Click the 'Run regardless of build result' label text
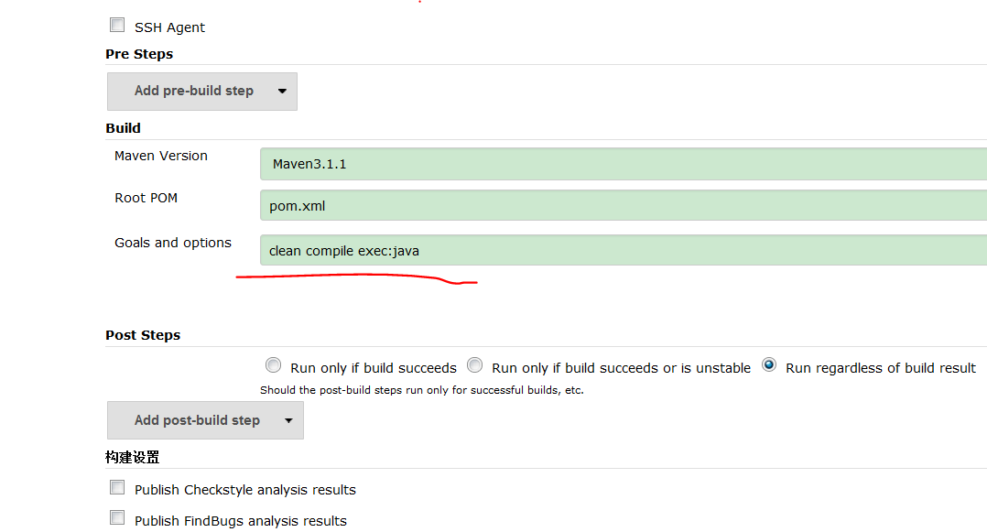Screen dimensions: 987x532 click(880, 368)
